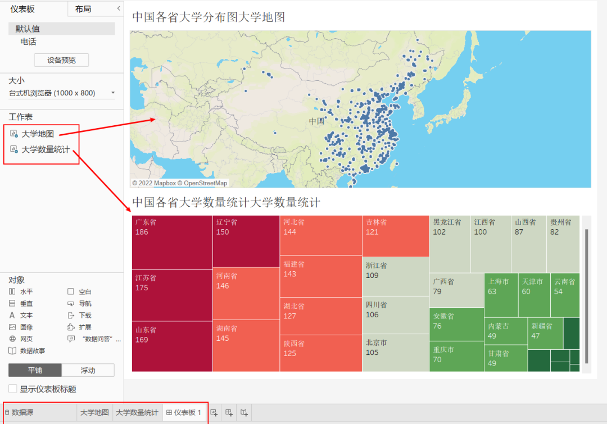Screen dimensions: 607x424
Task: Click the new worksheet icon
Action: tap(214, 412)
